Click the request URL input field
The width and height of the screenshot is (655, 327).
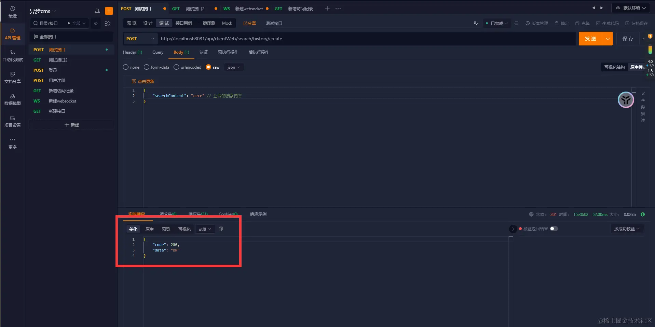pyautogui.click(x=367, y=39)
